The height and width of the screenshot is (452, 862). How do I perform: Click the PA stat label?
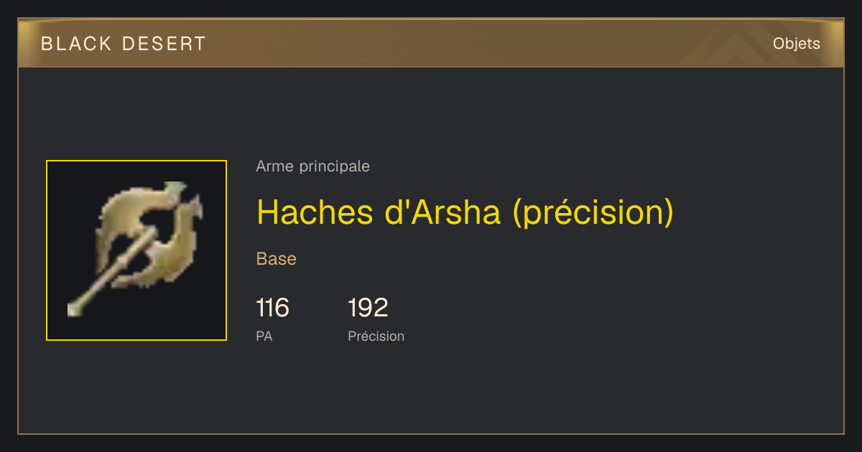[264, 336]
